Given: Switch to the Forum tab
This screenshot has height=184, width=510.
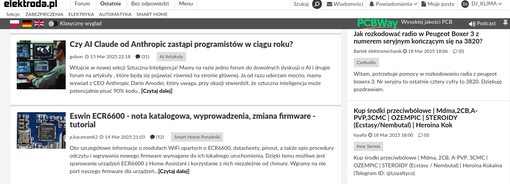Looking at the screenshot, I should (82, 4).
